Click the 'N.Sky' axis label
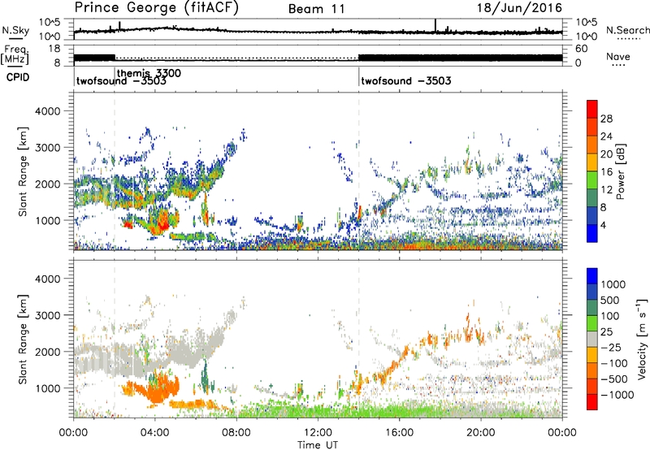The width and height of the screenshot is (650, 450). pyautogui.click(x=15, y=30)
